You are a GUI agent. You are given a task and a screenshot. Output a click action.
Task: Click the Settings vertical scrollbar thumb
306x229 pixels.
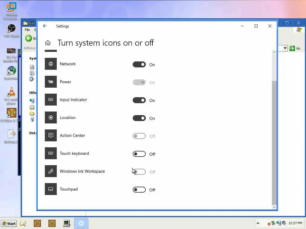[x=274, y=143]
